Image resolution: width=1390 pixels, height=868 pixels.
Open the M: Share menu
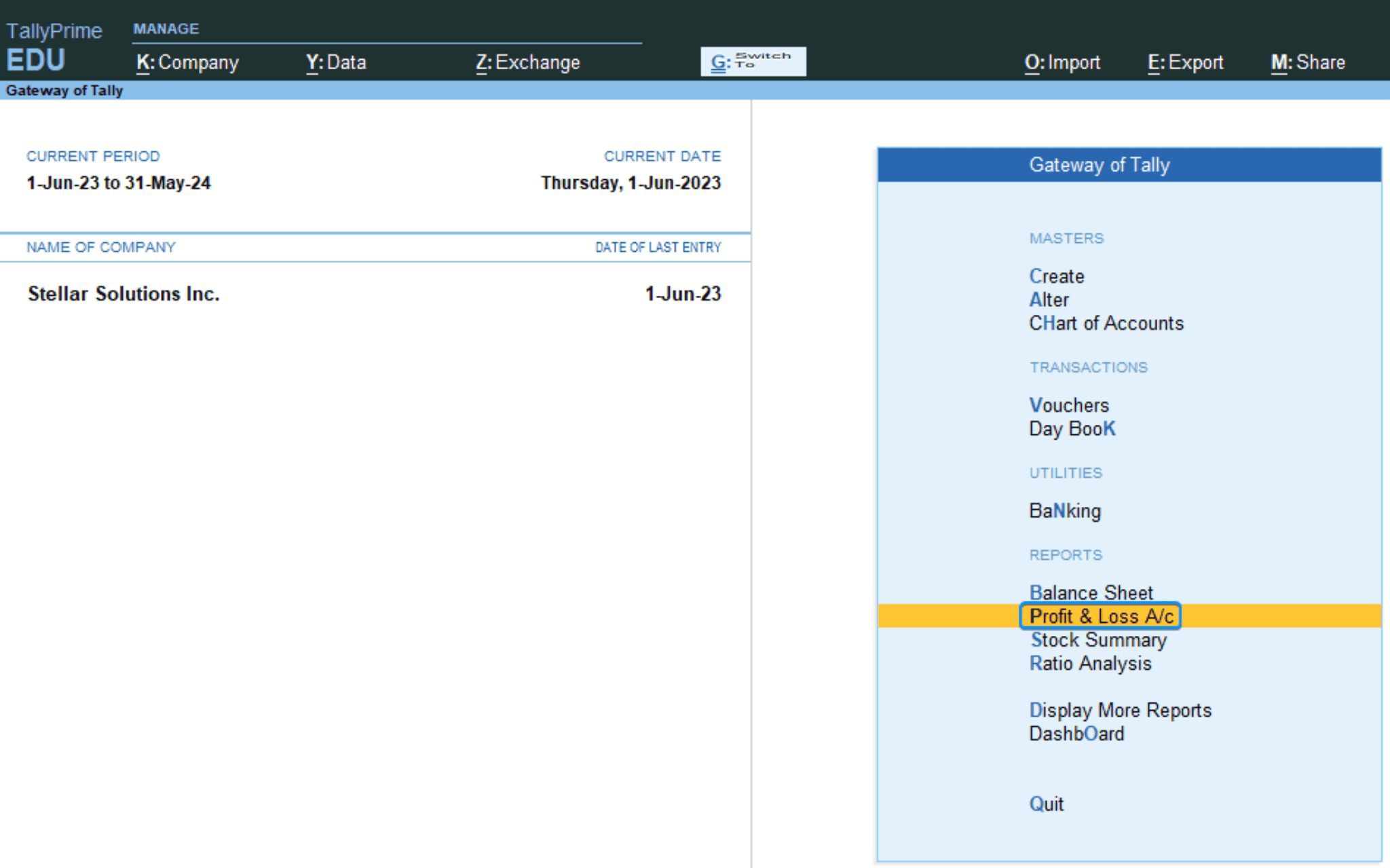[x=1307, y=62]
